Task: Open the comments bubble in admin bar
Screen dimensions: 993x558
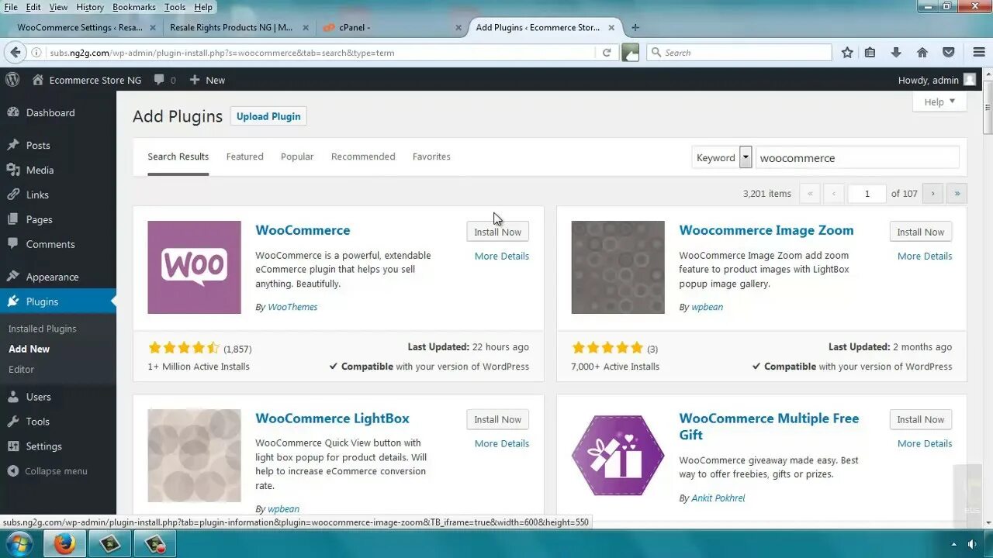Action: pos(164,80)
